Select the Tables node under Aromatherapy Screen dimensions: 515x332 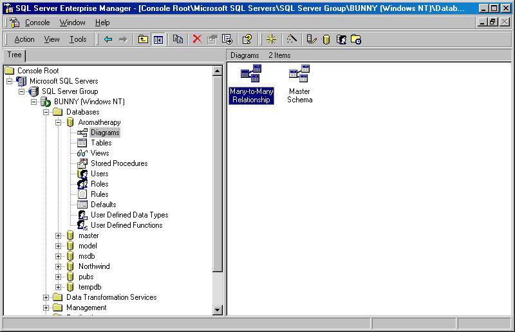click(101, 143)
